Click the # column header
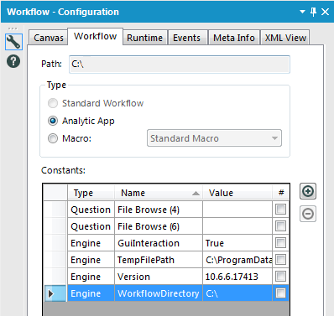The image size is (334, 316). coord(281,193)
